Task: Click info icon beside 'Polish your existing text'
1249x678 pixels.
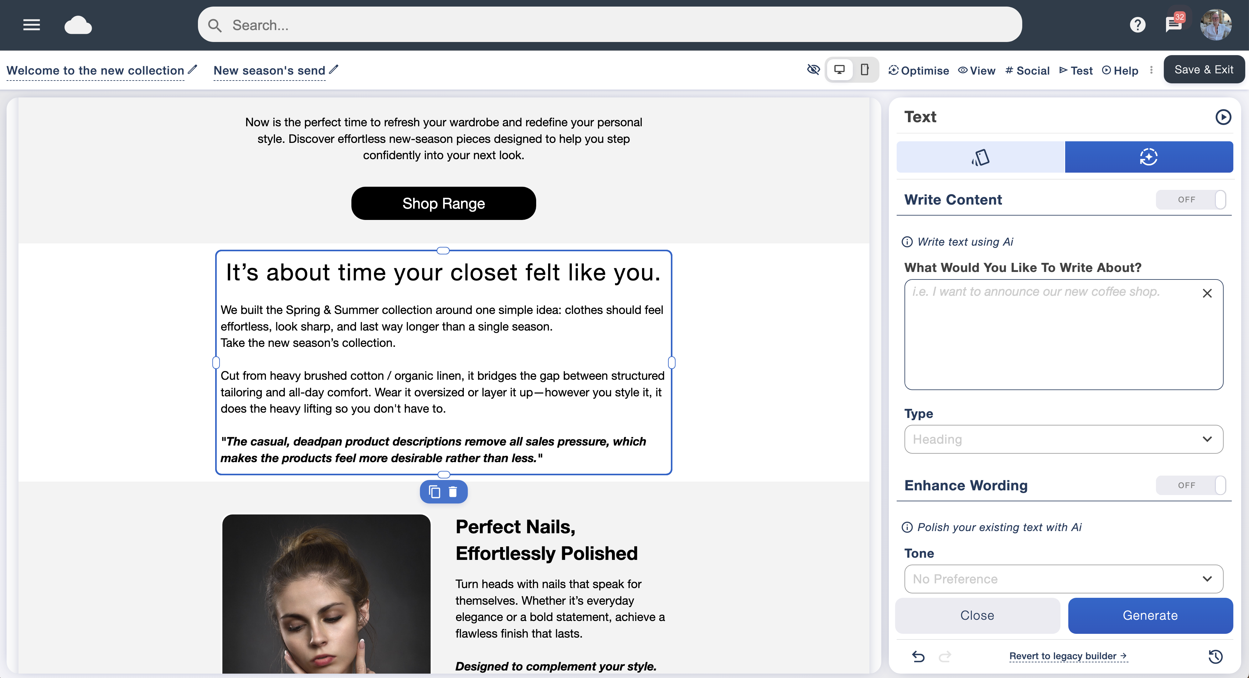Action: (x=907, y=528)
